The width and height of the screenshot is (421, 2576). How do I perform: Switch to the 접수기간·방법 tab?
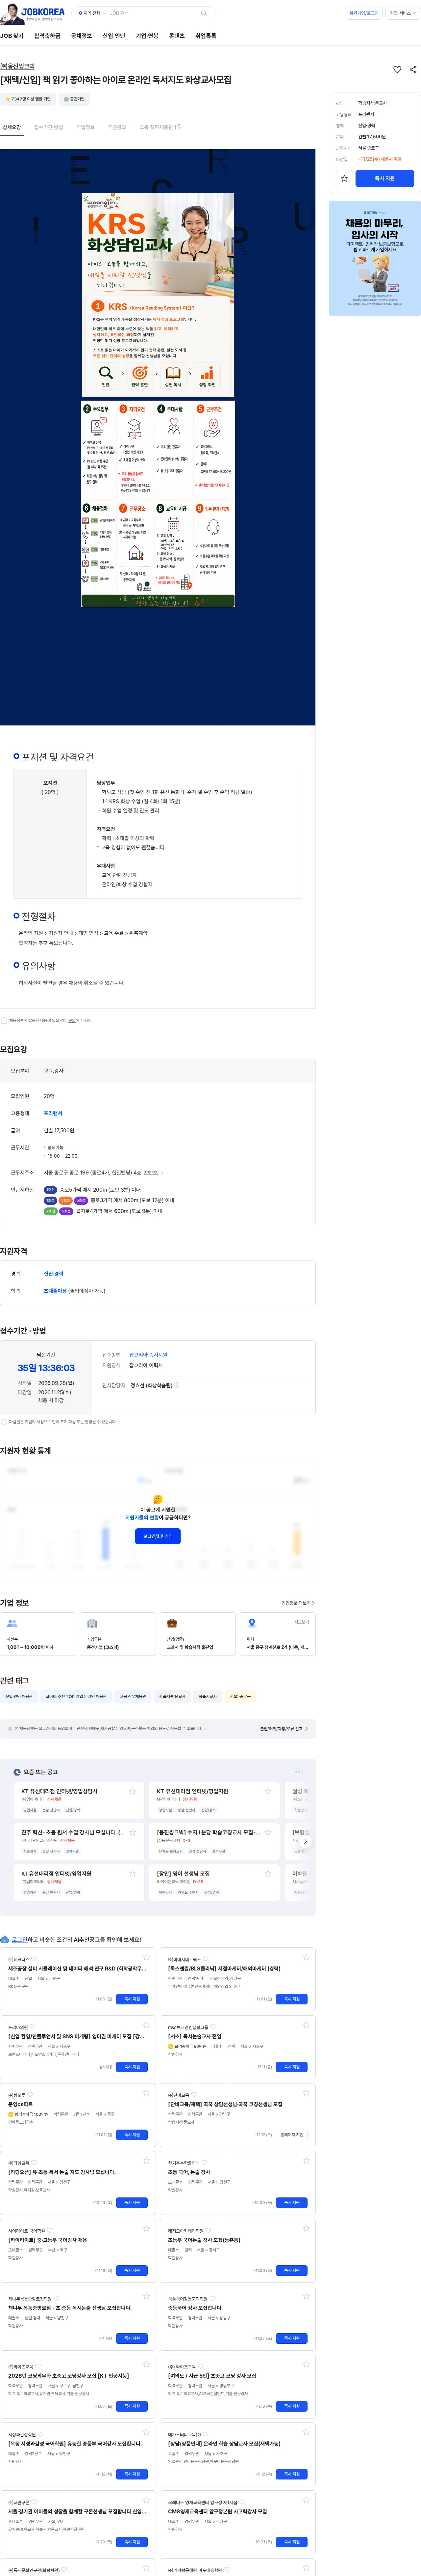coord(49,127)
